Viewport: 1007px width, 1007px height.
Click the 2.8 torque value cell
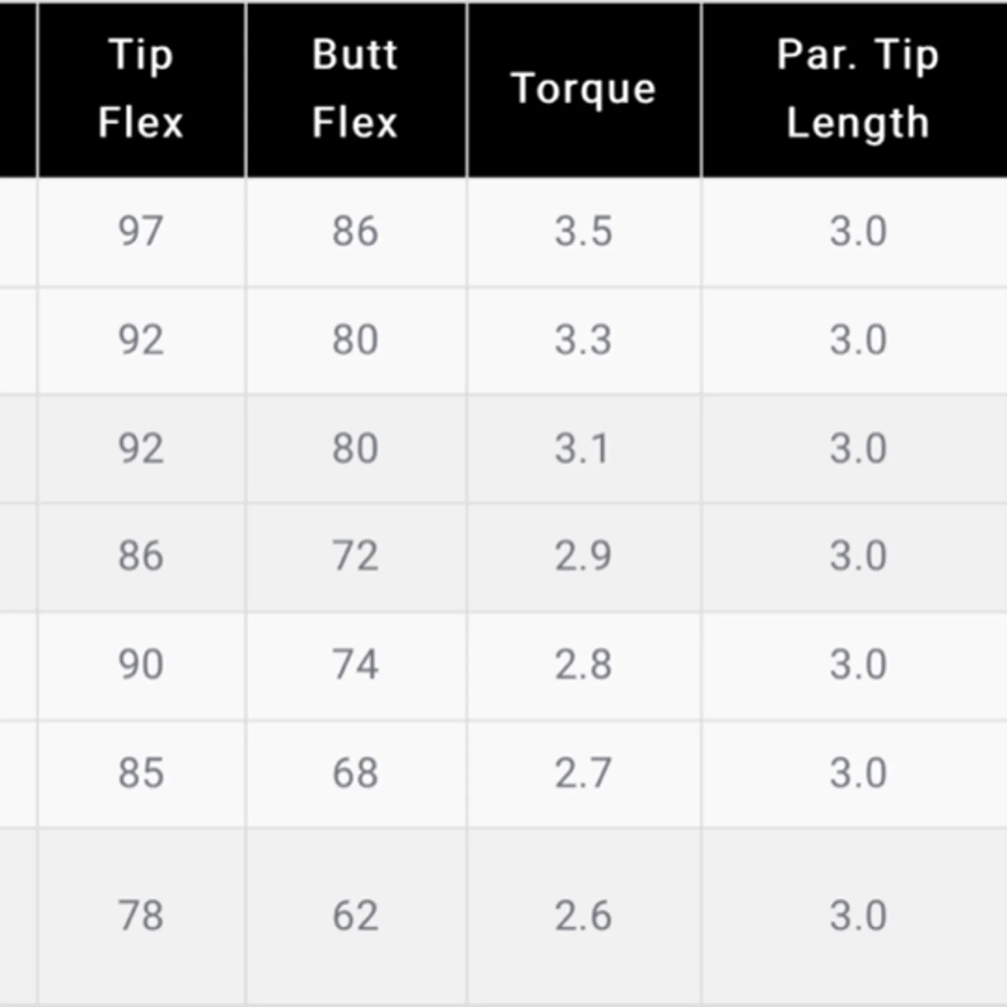583,665
